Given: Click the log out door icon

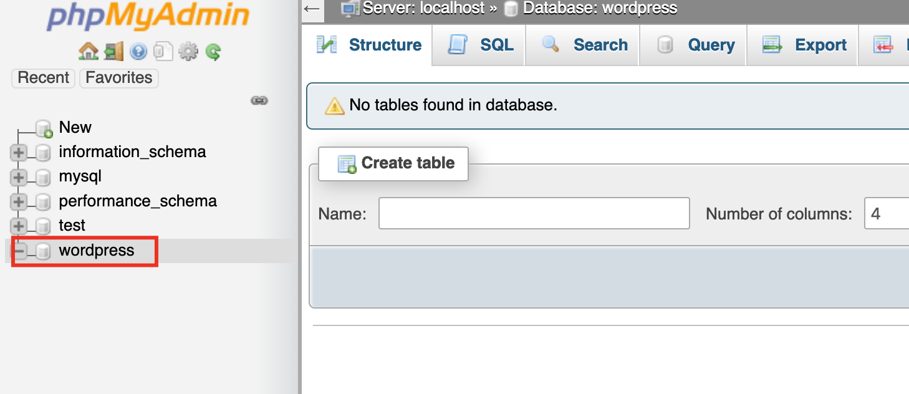Looking at the screenshot, I should [113, 51].
